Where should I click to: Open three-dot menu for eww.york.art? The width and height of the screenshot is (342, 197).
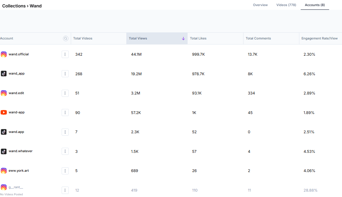tap(65, 171)
